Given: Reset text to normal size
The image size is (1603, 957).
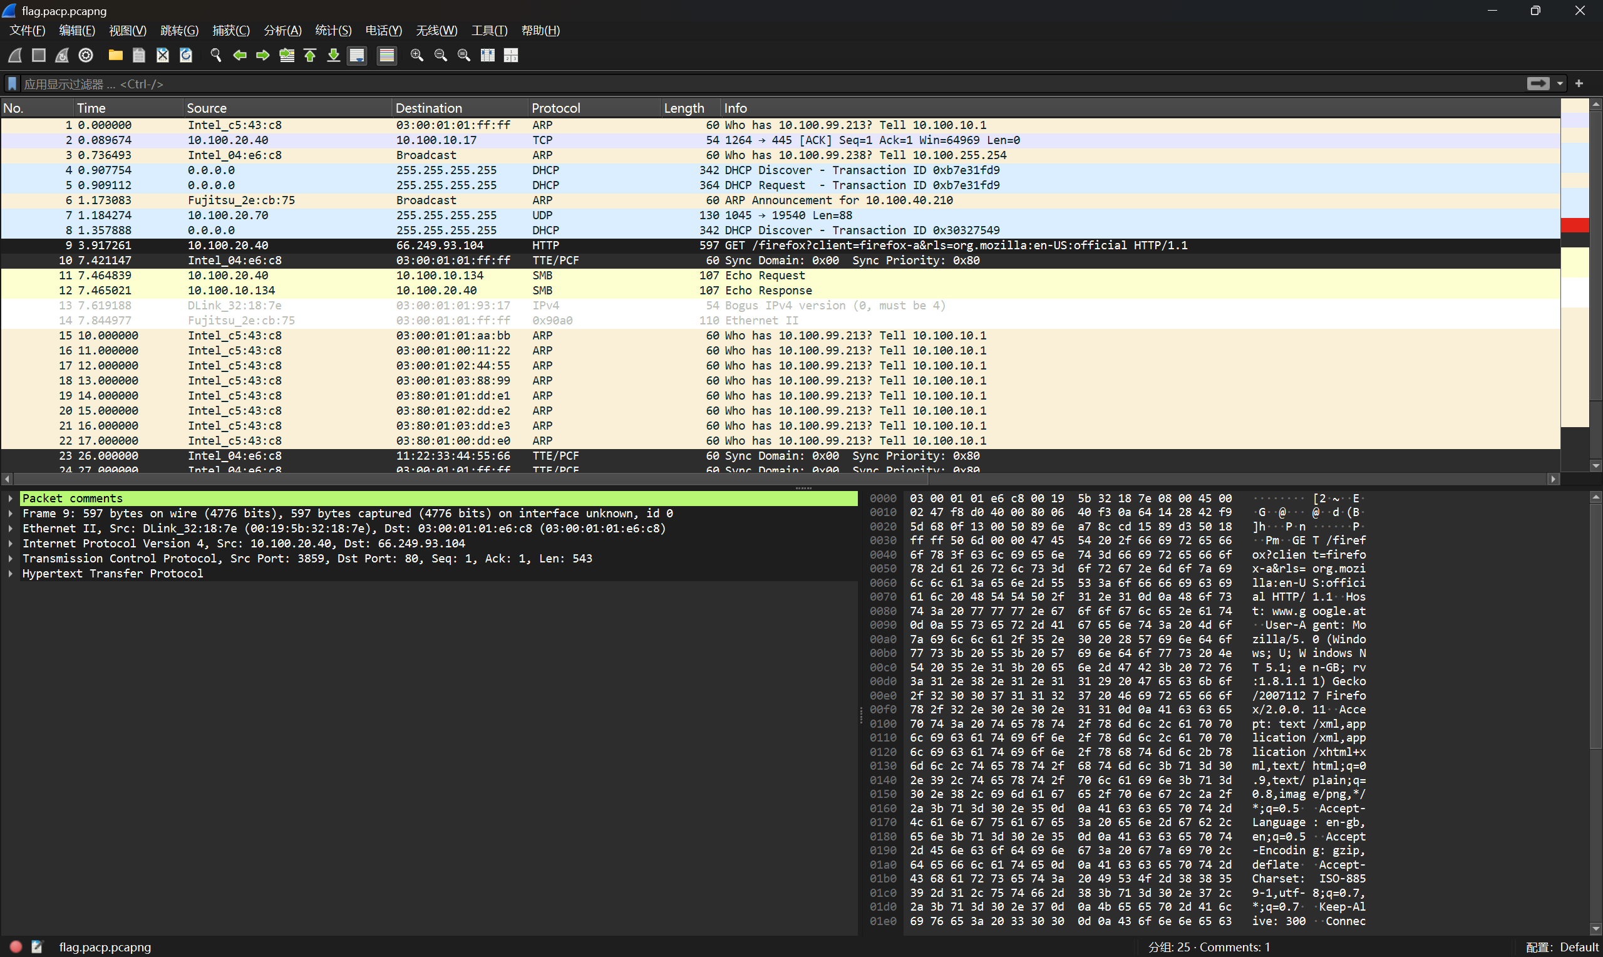Looking at the screenshot, I should 464,56.
